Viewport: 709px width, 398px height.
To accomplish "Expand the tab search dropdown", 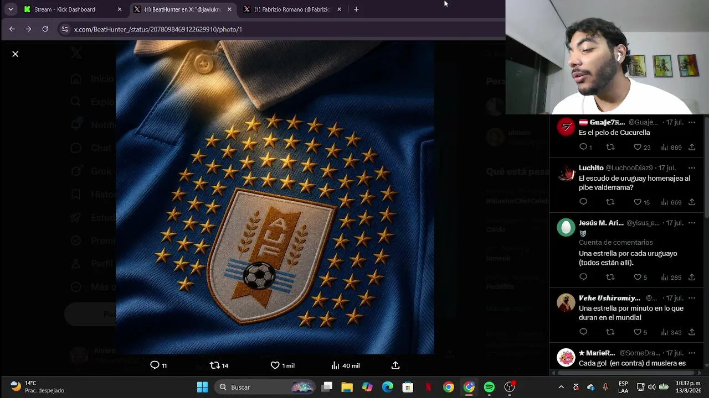I will [11, 9].
